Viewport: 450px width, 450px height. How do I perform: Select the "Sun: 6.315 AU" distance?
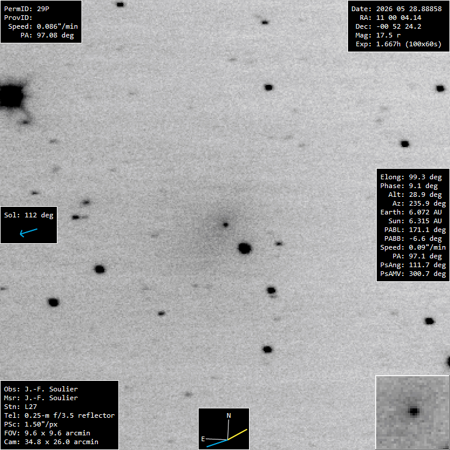pyautogui.click(x=415, y=221)
